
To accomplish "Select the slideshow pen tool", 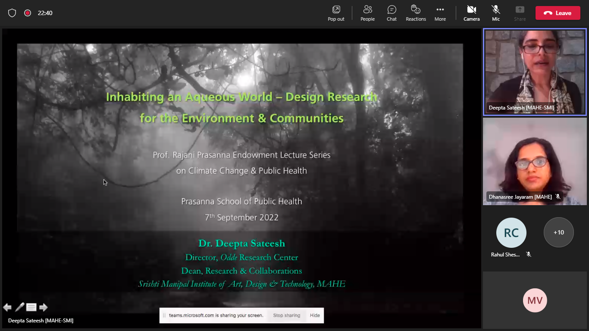I will point(19,307).
